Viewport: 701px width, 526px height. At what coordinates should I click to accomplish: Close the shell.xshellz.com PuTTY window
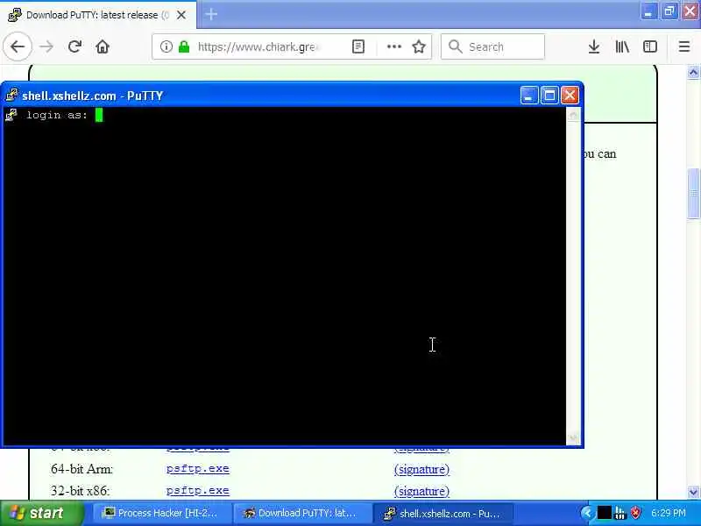[570, 96]
